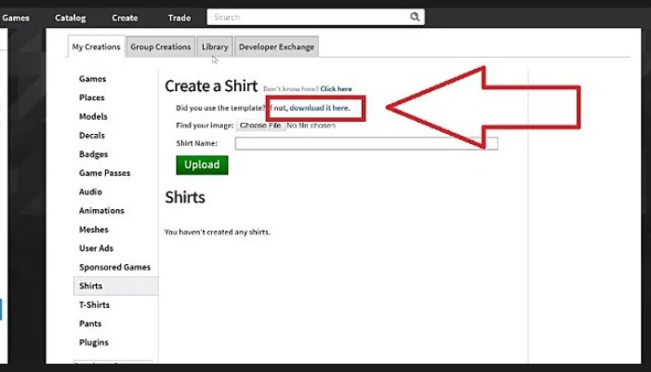Select Plugins in sidebar
This screenshot has height=372, width=651.
click(94, 342)
